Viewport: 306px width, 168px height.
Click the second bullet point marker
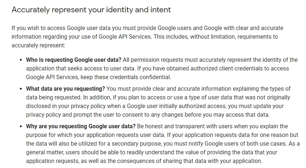[x=21, y=89]
